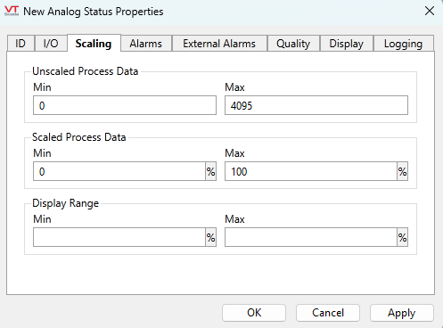Click the empty Display Range Max field
443x328 pixels.
click(311, 237)
